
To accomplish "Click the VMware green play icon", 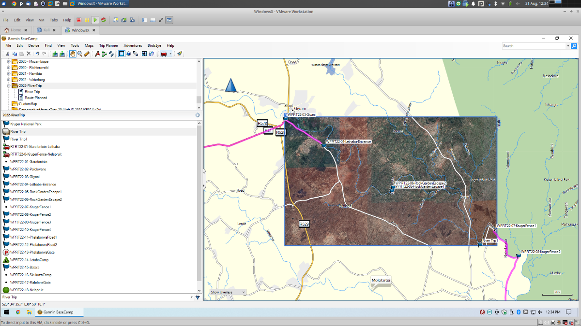I will 95,20.
